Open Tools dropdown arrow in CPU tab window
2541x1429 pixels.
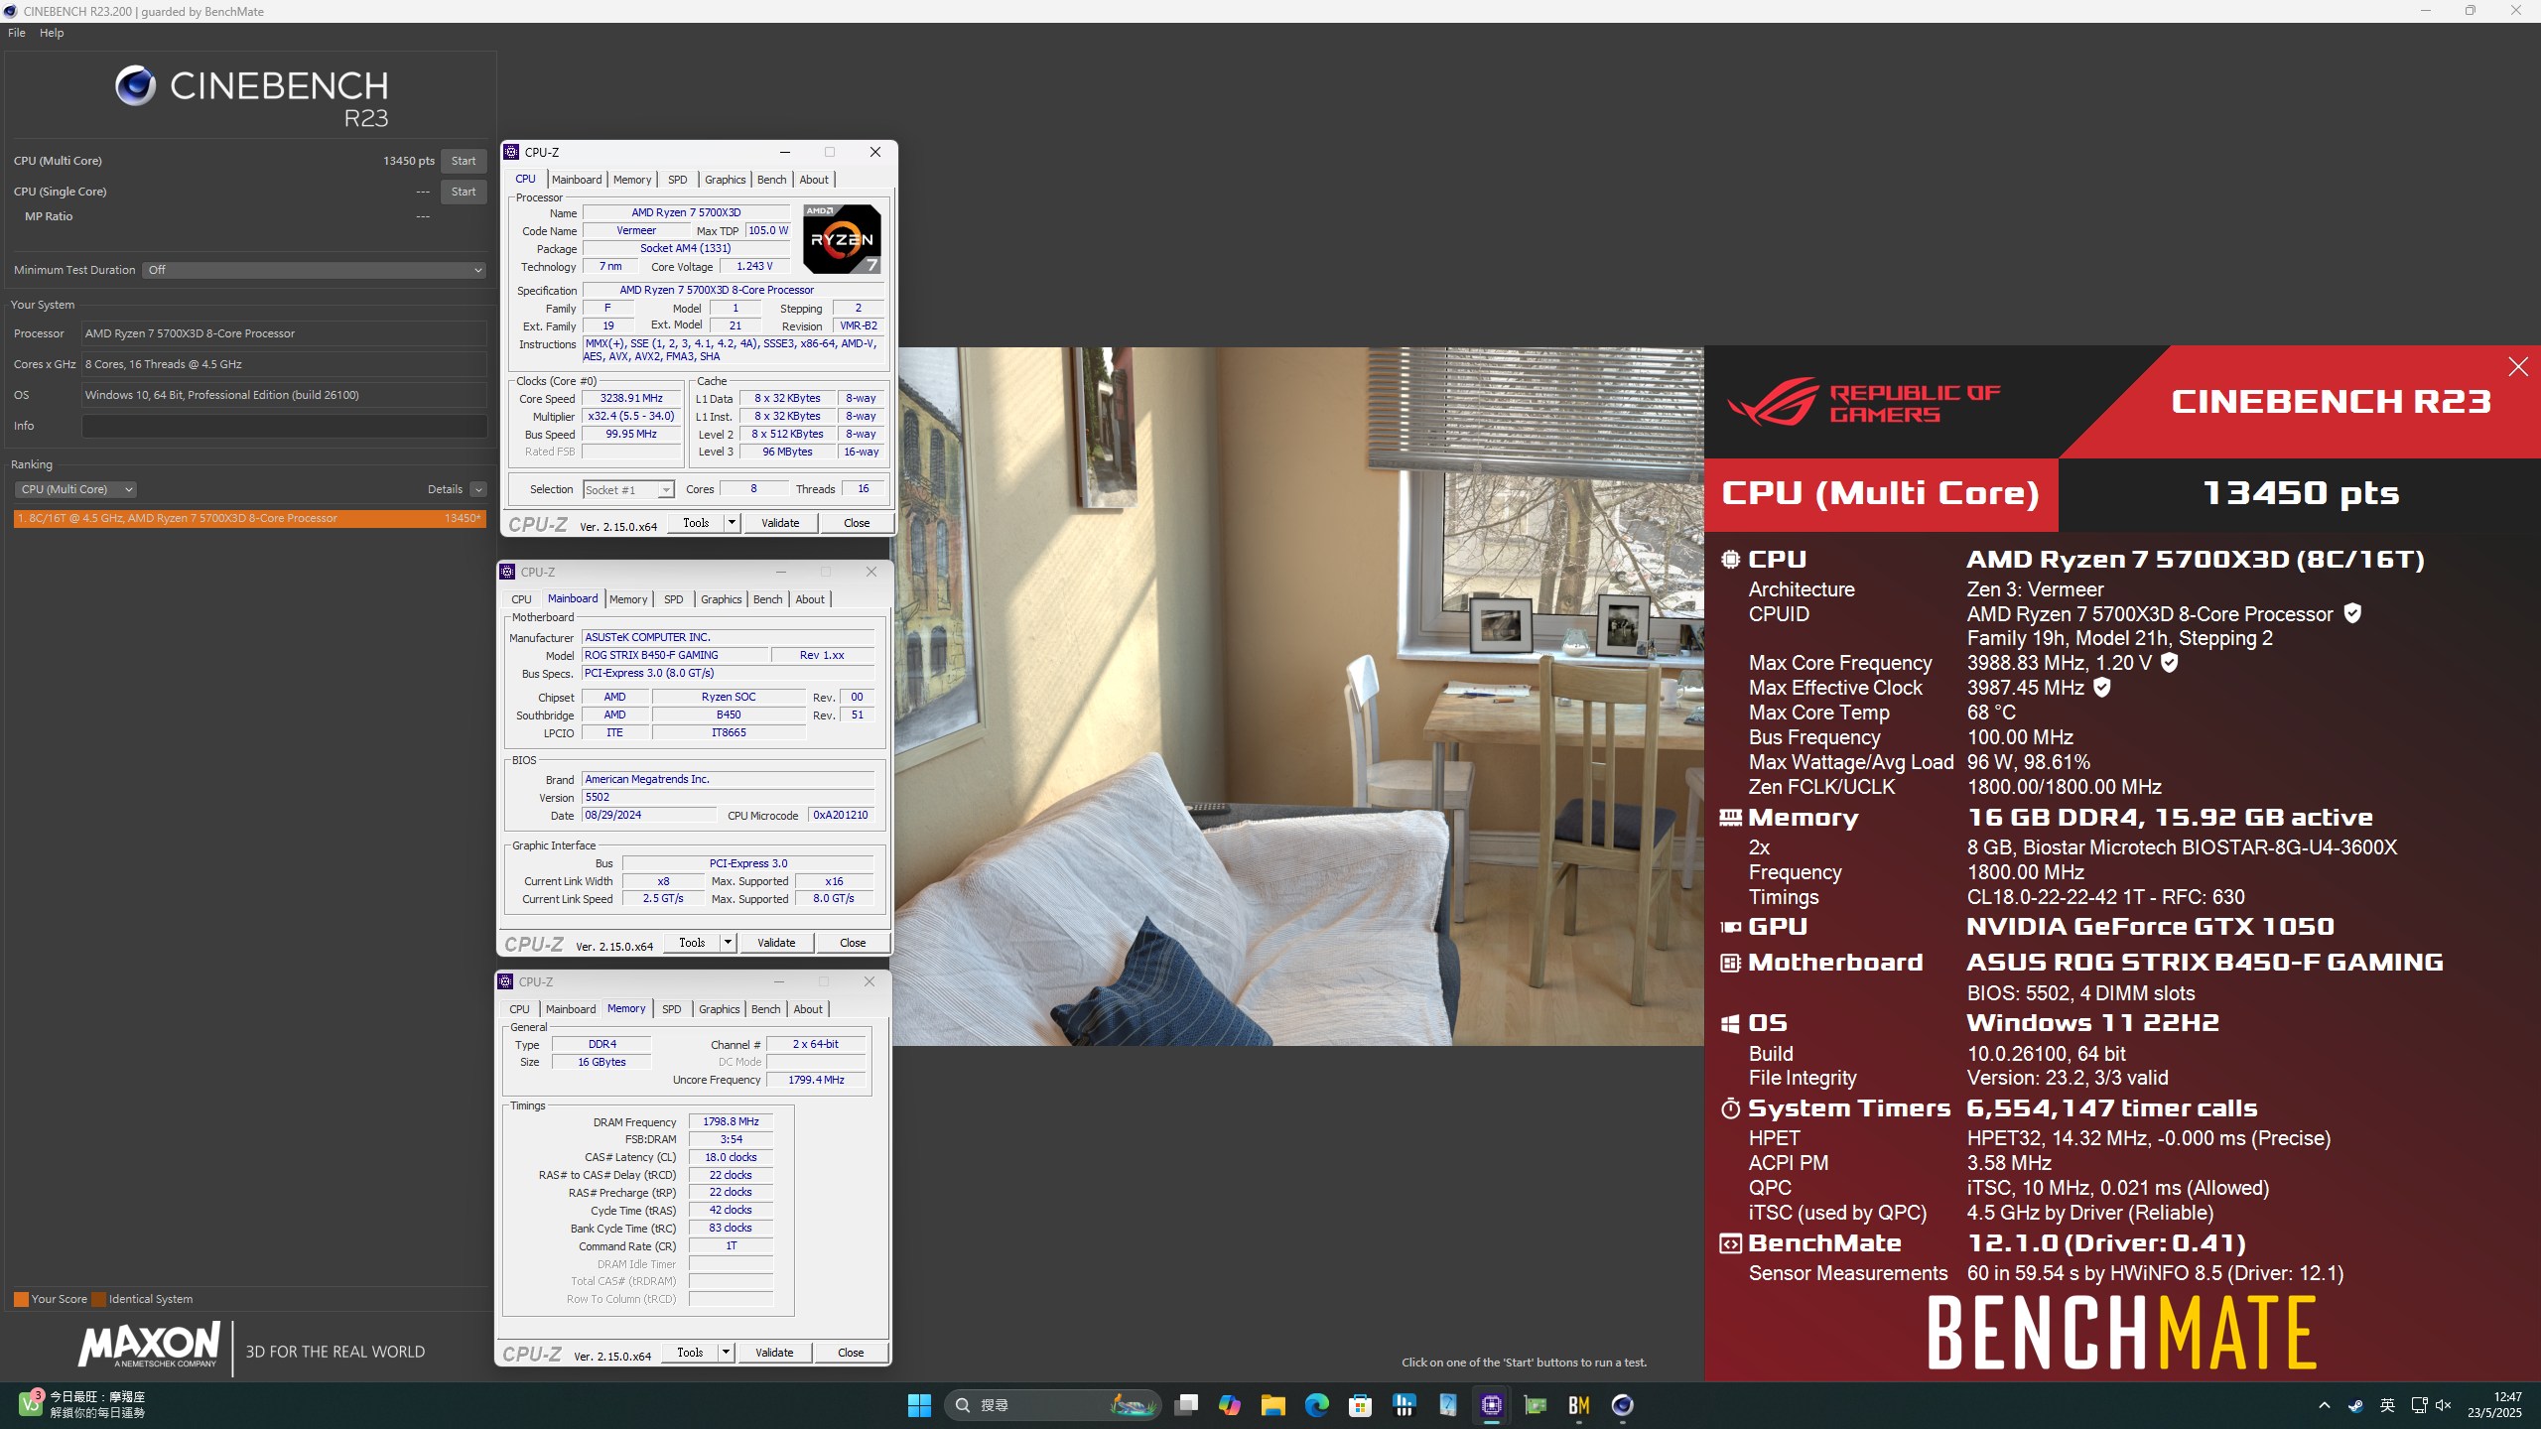tap(732, 523)
